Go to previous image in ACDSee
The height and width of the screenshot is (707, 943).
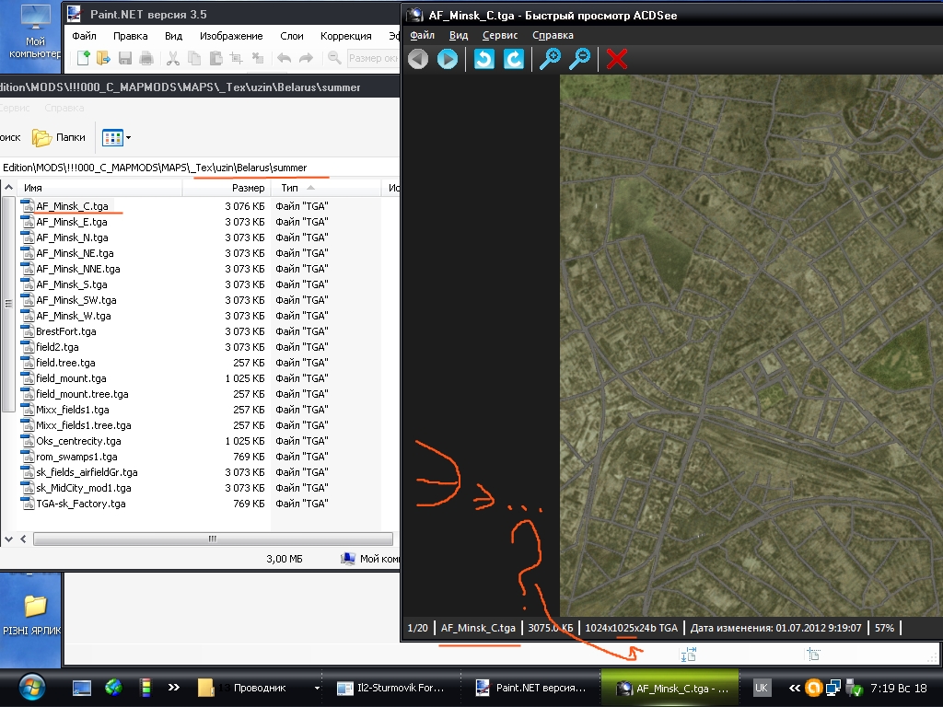[418, 60]
